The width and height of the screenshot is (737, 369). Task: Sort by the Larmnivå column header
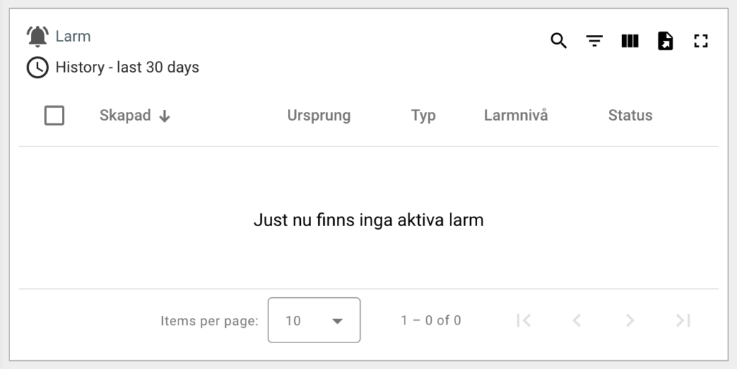pos(515,115)
